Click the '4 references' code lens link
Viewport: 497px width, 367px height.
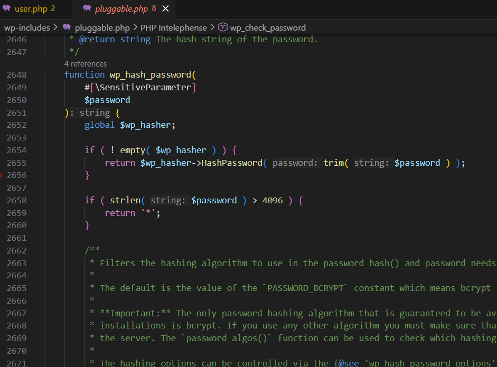[x=86, y=64]
